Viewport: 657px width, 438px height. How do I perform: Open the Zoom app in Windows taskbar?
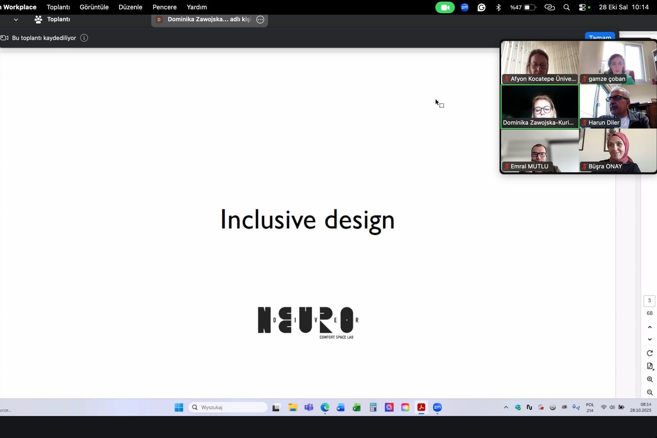437,407
